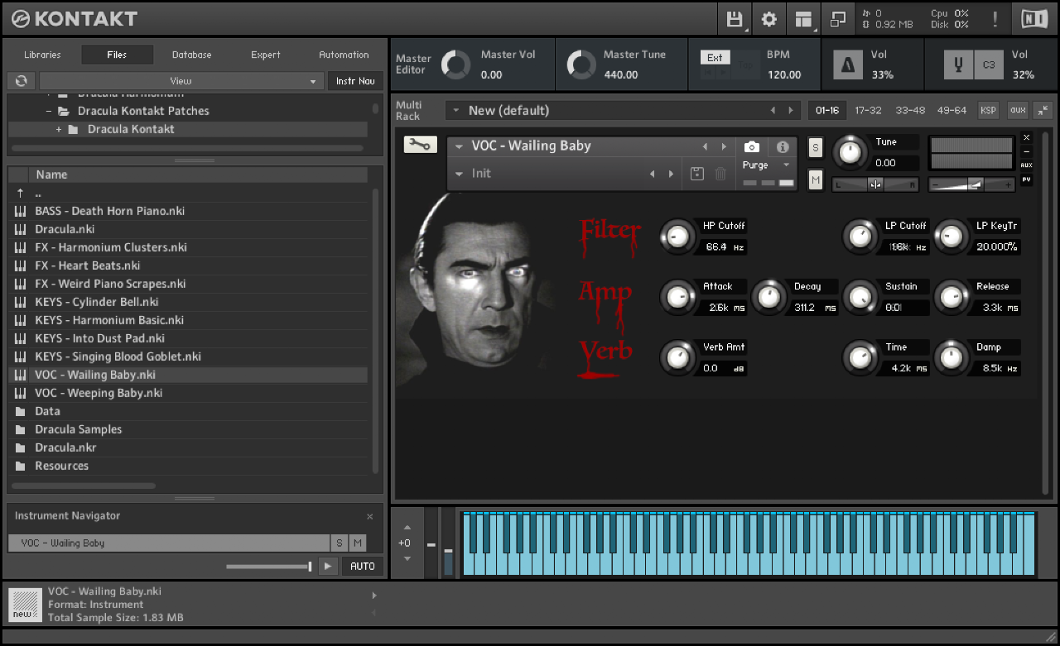This screenshot has width=1060, height=646.
Task: Save snapshot with disk icon
Action: 697,174
